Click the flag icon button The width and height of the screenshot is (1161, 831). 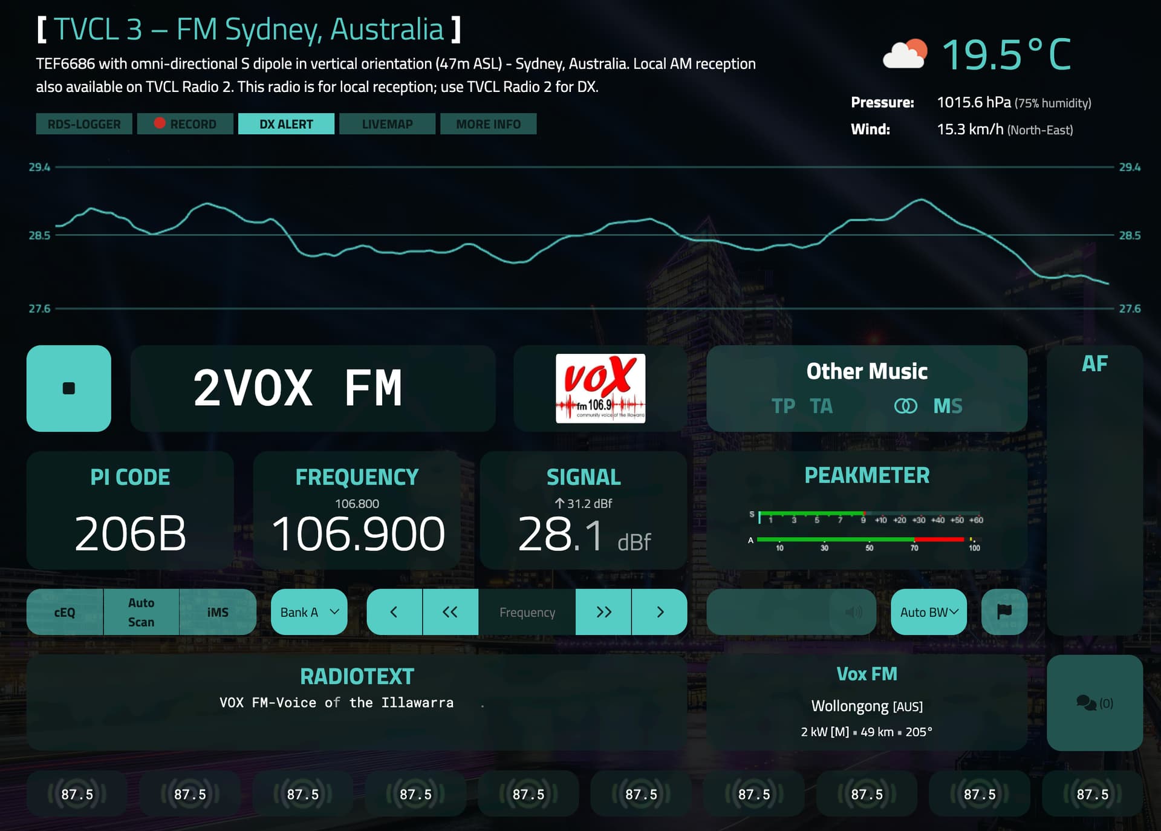[x=1004, y=612]
